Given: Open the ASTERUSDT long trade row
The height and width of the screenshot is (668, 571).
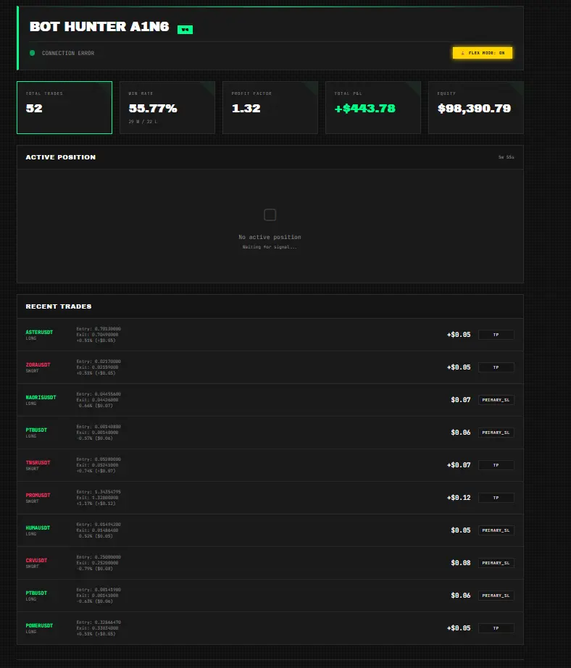Looking at the screenshot, I should pos(270,335).
